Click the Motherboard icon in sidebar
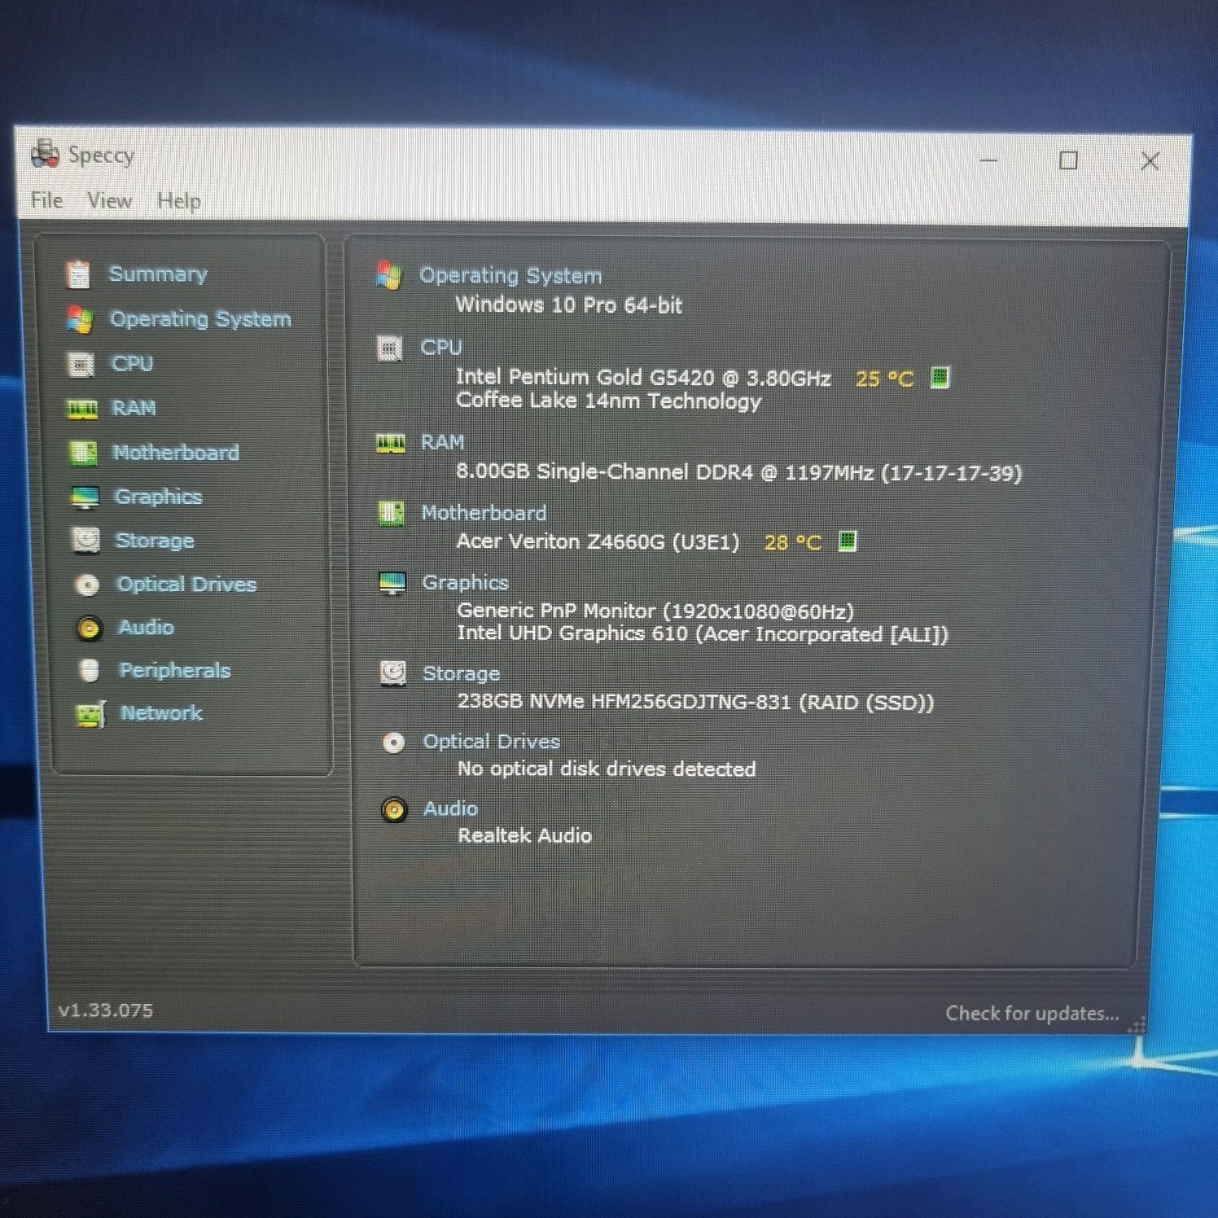This screenshot has height=1218, width=1218. [84, 453]
